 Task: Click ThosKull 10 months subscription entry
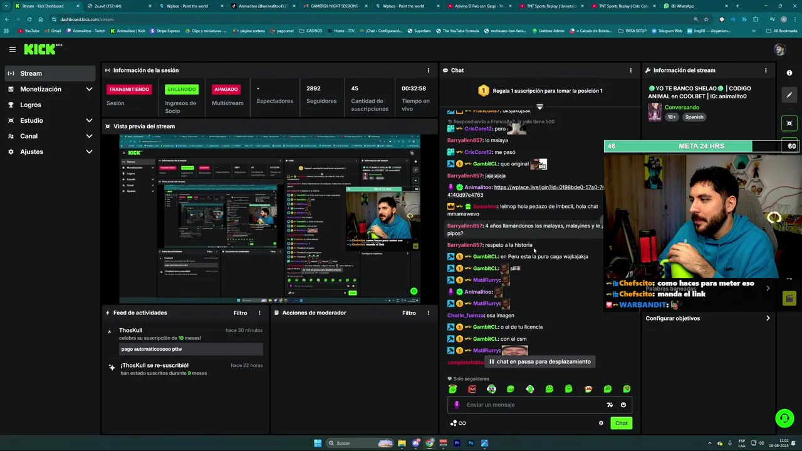pyautogui.click(x=185, y=341)
